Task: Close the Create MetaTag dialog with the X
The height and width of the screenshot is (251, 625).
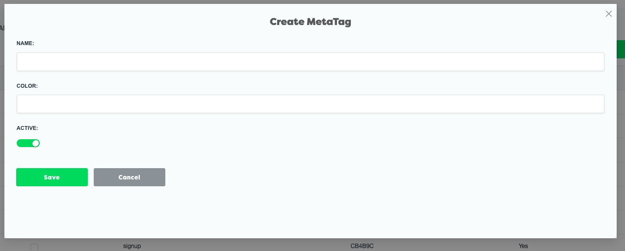Action: (x=609, y=14)
